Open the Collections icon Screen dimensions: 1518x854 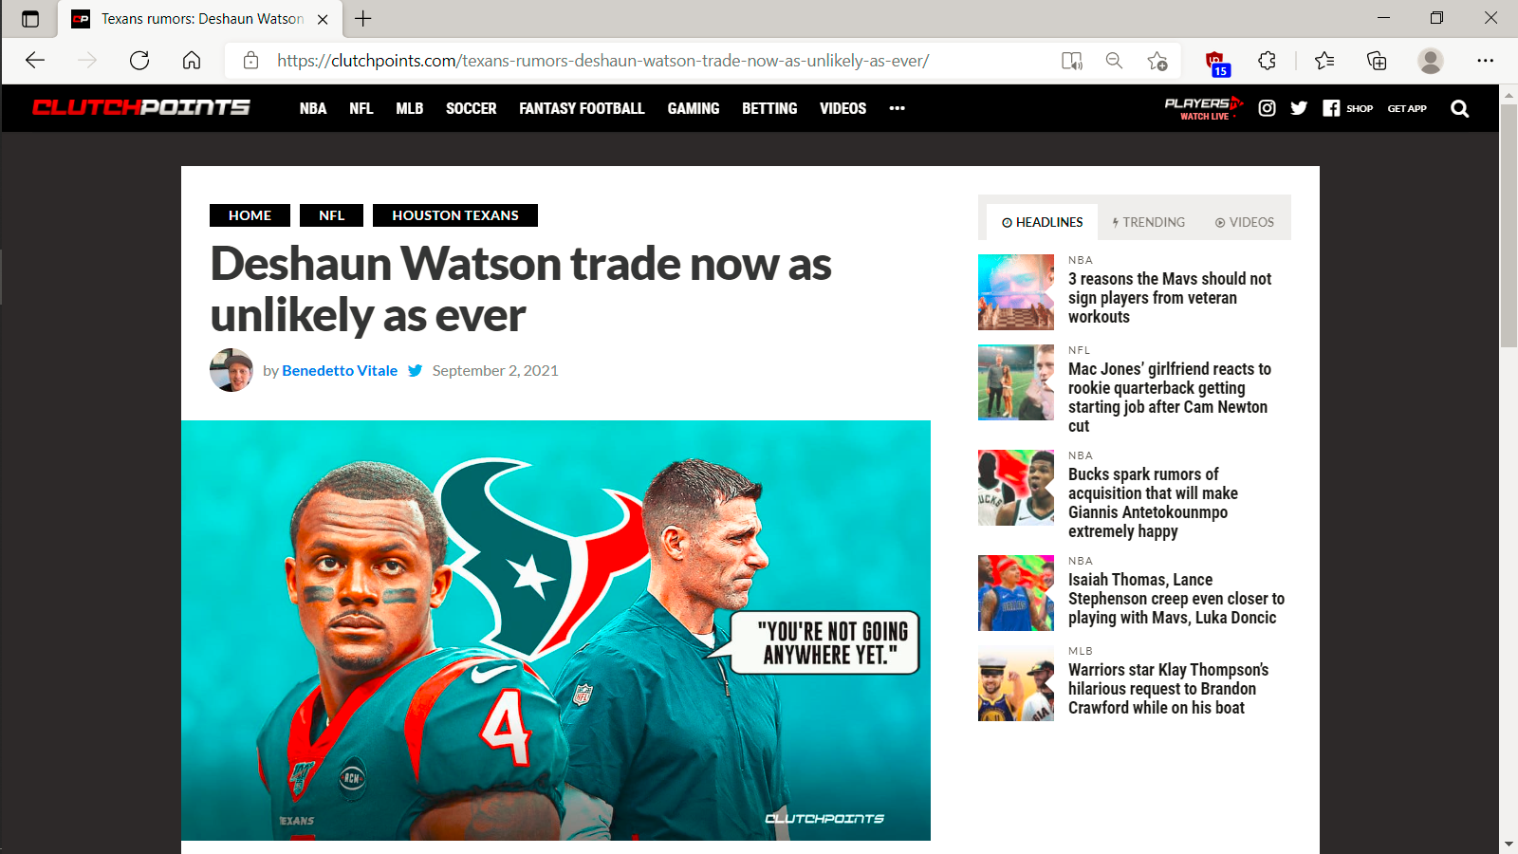click(1377, 61)
